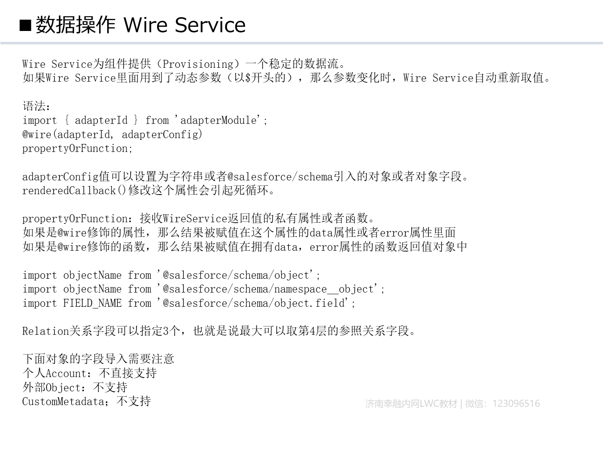This screenshot has width=603, height=452.
Task: Click the import with namespace__object
Action: (204, 289)
